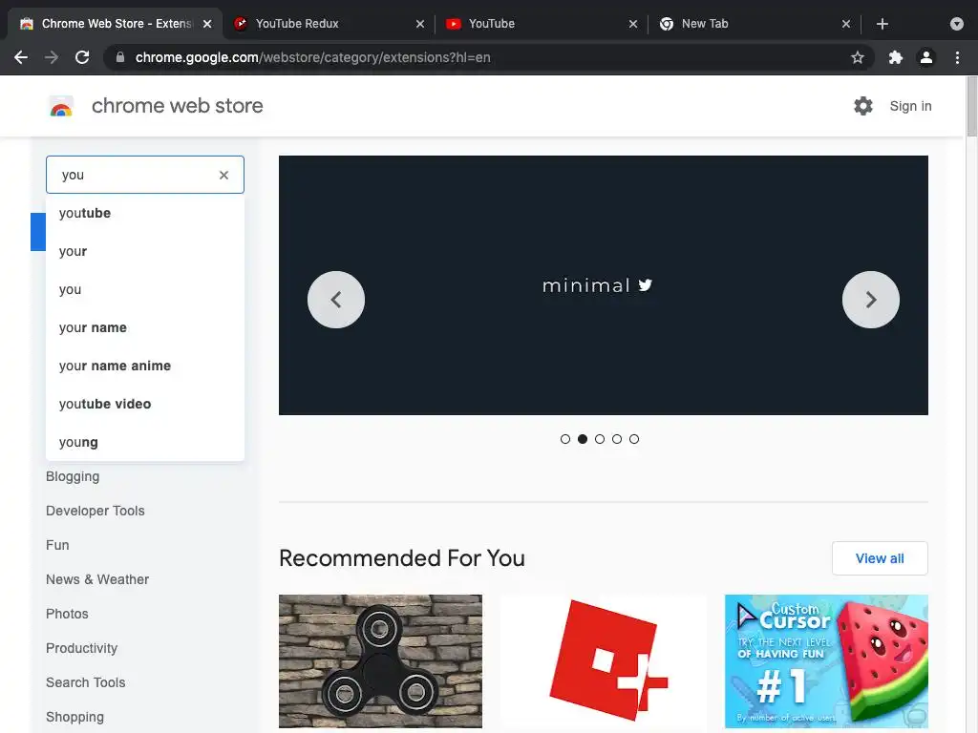Screen dimensions: 978x733
Task: Click the chrome web store logo
Action: pos(61,106)
